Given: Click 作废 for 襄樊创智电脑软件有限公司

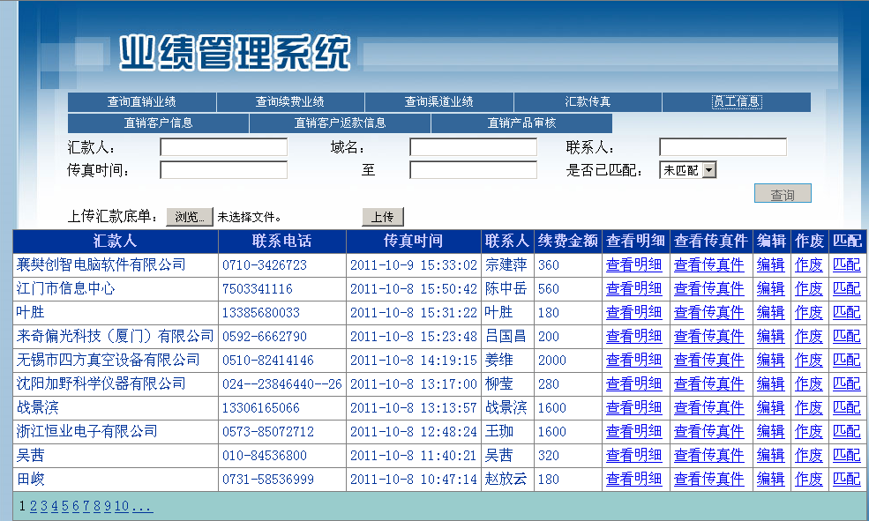Looking at the screenshot, I should (809, 265).
